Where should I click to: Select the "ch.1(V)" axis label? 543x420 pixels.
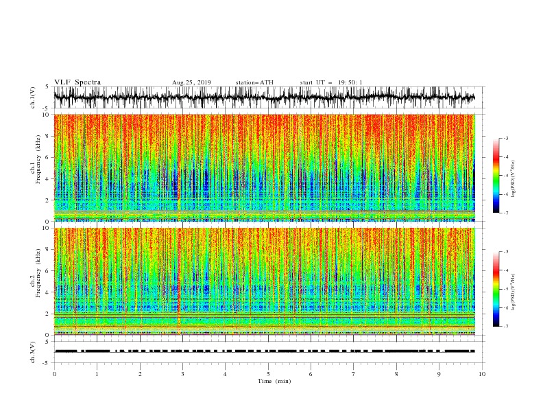click(x=33, y=97)
